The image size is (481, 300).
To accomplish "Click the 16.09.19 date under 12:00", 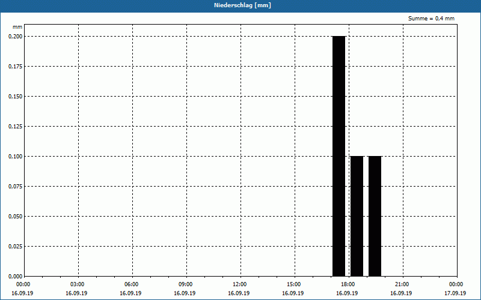I will tap(239, 293).
